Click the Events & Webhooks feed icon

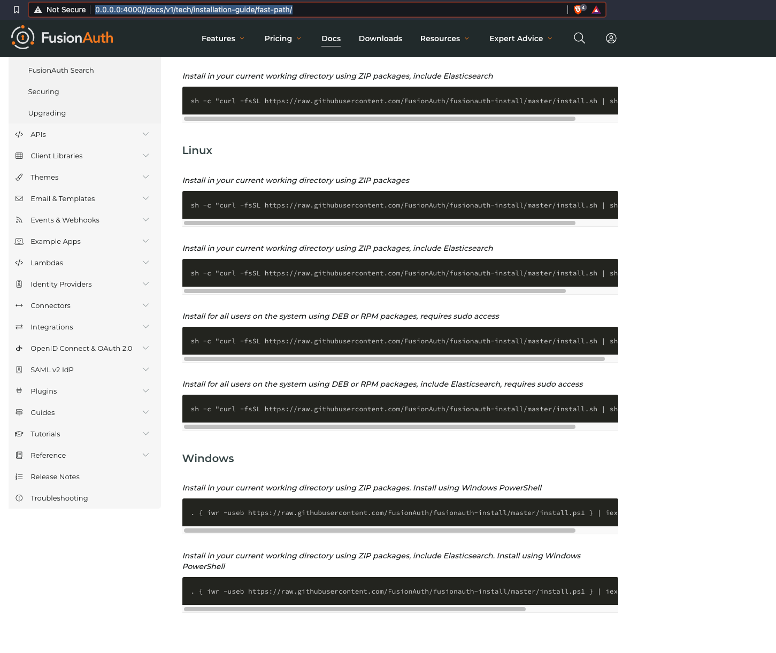pyautogui.click(x=19, y=220)
